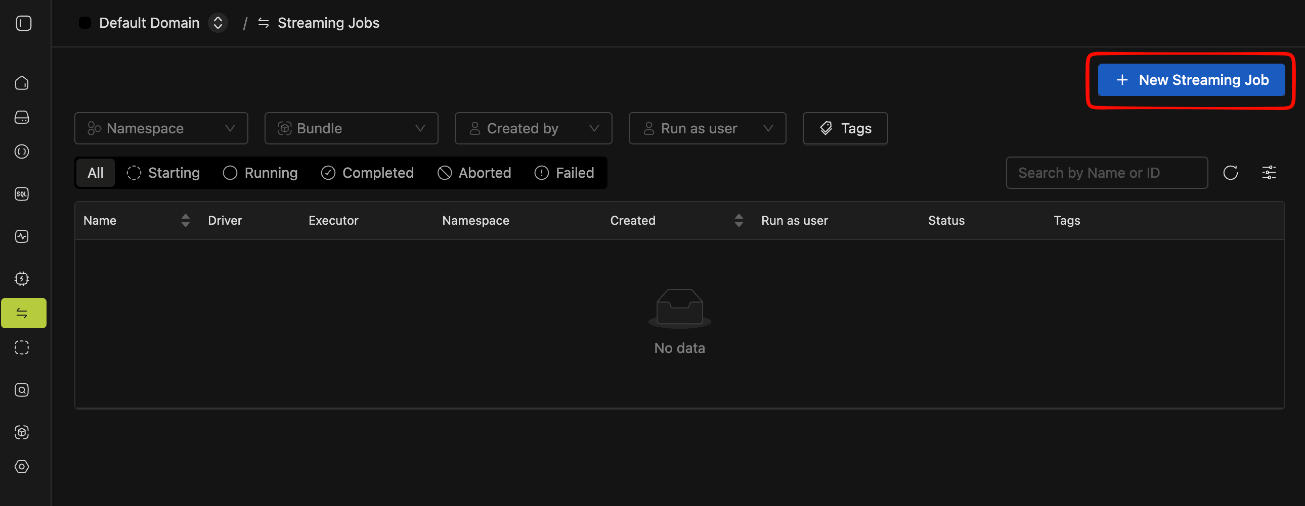The width and height of the screenshot is (1305, 506).
Task: Filter by Completed status tab
Action: pyautogui.click(x=367, y=173)
